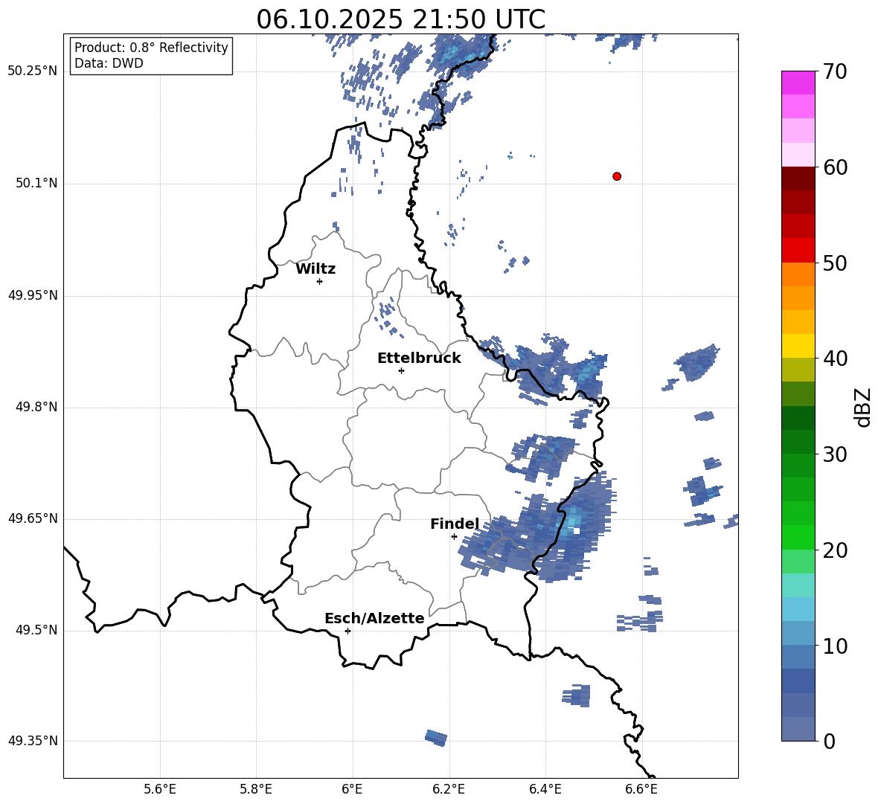The height and width of the screenshot is (804, 881).
Task: Click the 5.6°E longitude label
Action: (x=160, y=789)
